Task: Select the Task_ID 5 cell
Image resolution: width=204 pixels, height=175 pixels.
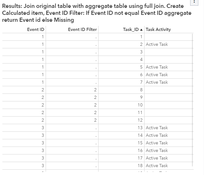Action: pos(141,67)
